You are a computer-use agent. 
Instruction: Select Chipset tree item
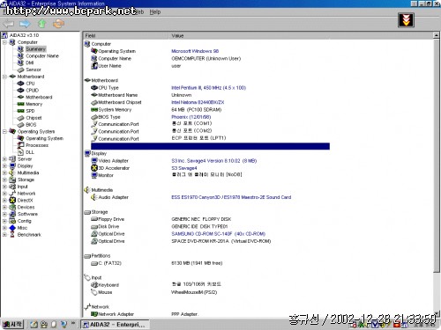tap(34, 118)
